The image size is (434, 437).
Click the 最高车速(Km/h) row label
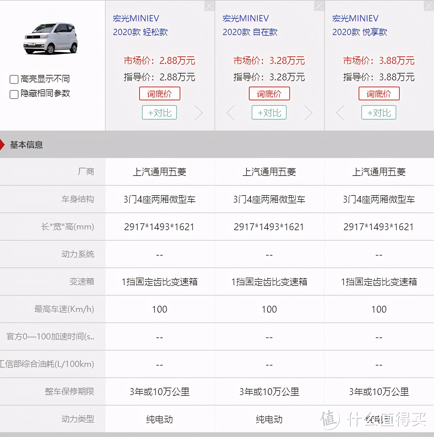tap(64, 309)
